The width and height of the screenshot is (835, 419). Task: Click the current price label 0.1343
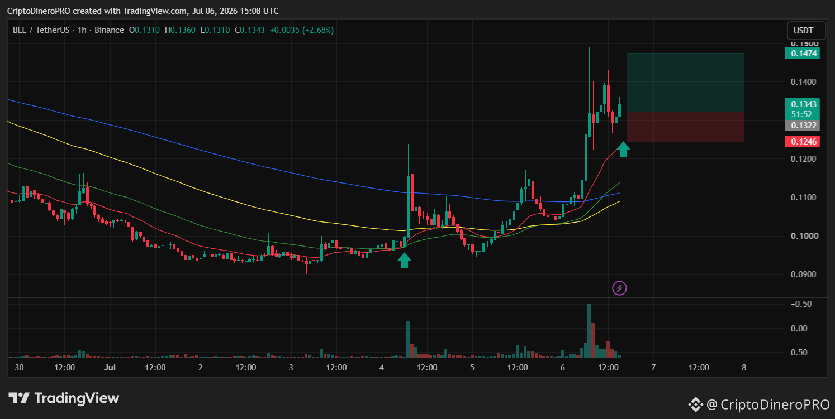[x=802, y=104]
